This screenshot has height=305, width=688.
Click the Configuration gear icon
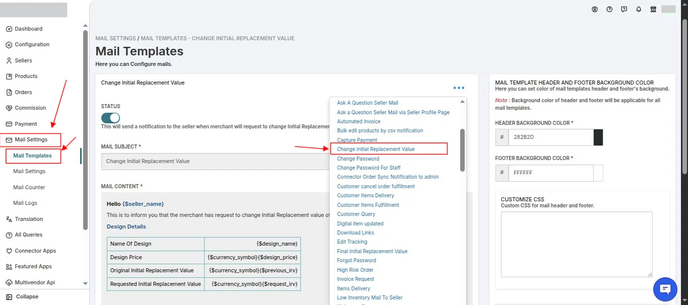[x=9, y=45]
